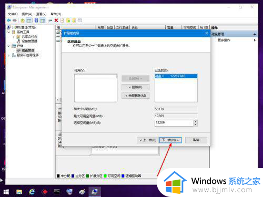Select 设备管理器 in the tree
Image resolution: width=263 pixels, height=197 pixels.
29,41
